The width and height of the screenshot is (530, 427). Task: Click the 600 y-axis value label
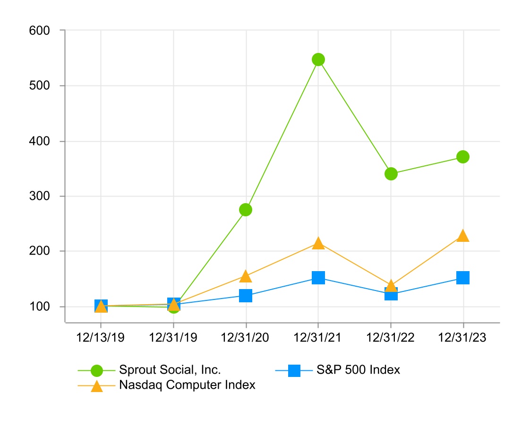click(x=40, y=31)
